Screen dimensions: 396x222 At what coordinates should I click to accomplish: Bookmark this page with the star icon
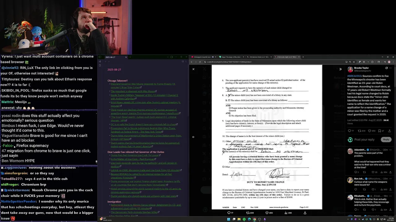354,62
